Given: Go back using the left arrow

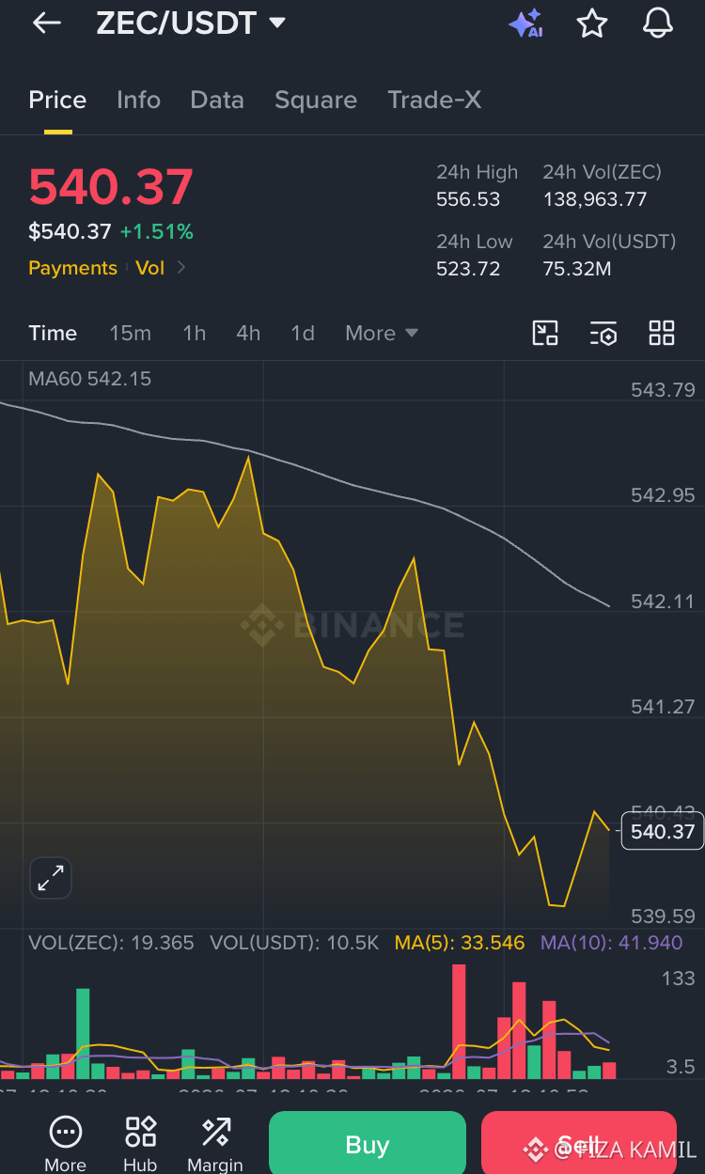Looking at the screenshot, I should (x=46, y=23).
